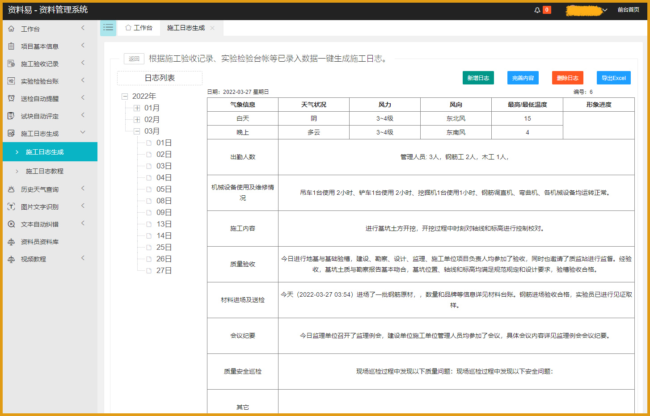650x416 pixels.
Task: Click the 历史天气查询 weather icon
Action: point(11,189)
